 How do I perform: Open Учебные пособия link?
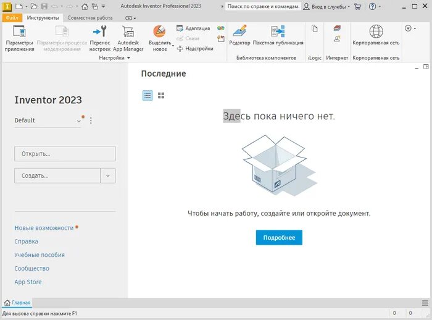pyautogui.click(x=39, y=255)
